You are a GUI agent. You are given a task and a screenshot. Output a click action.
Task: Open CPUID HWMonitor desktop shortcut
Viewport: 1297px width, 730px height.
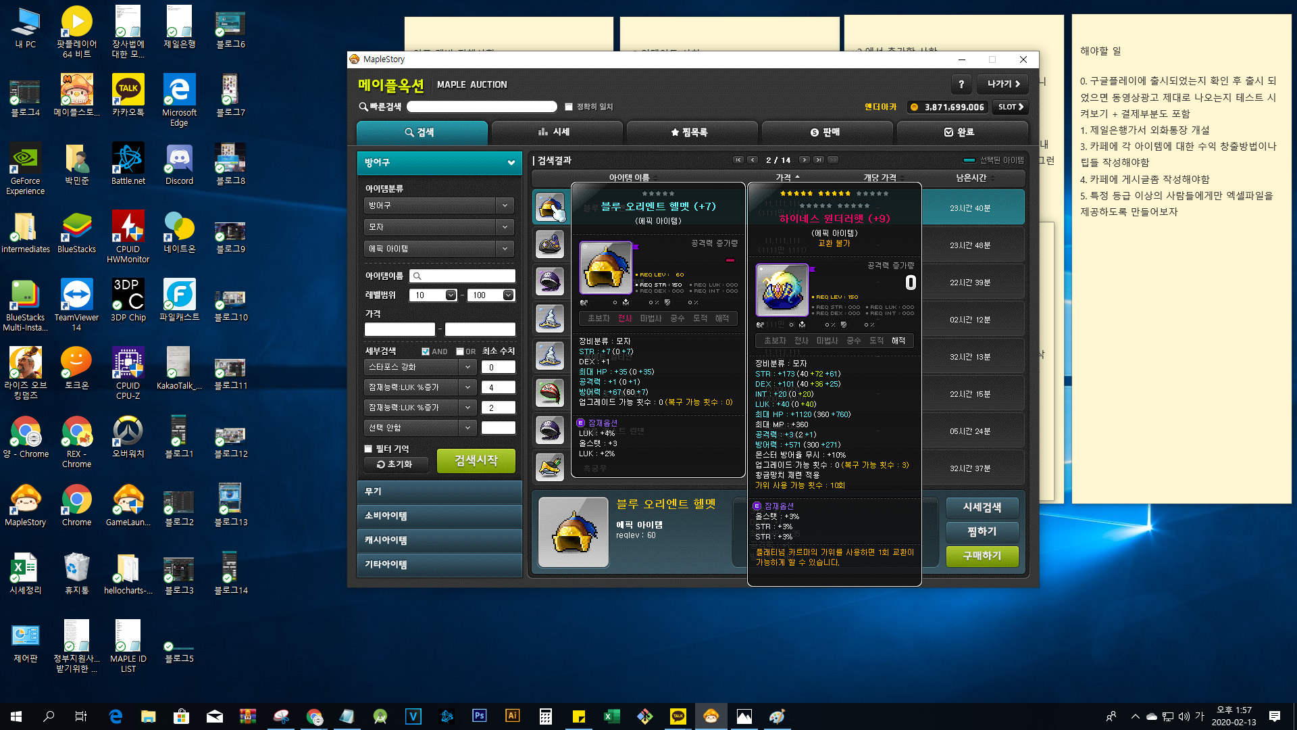coord(128,237)
